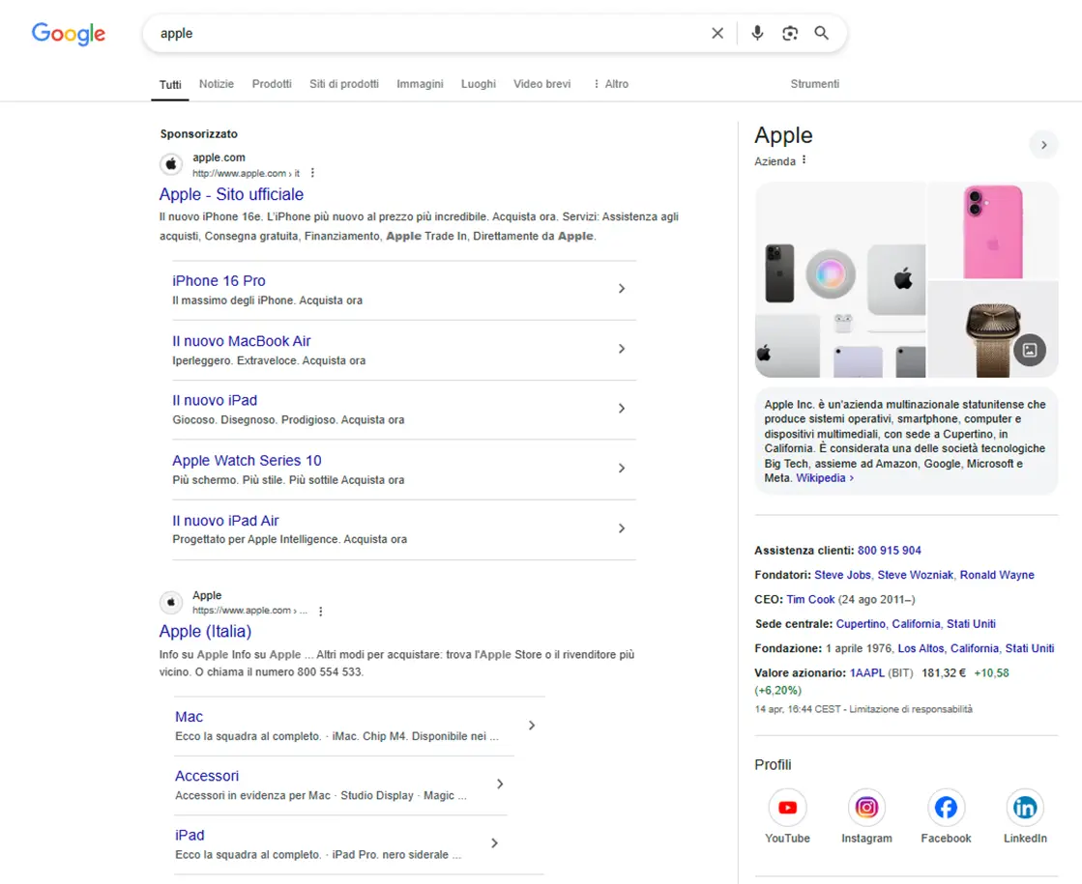The width and height of the screenshot is (1082, 884).
Task: Open Steve Jobs founder link
Action: point(842,575)
